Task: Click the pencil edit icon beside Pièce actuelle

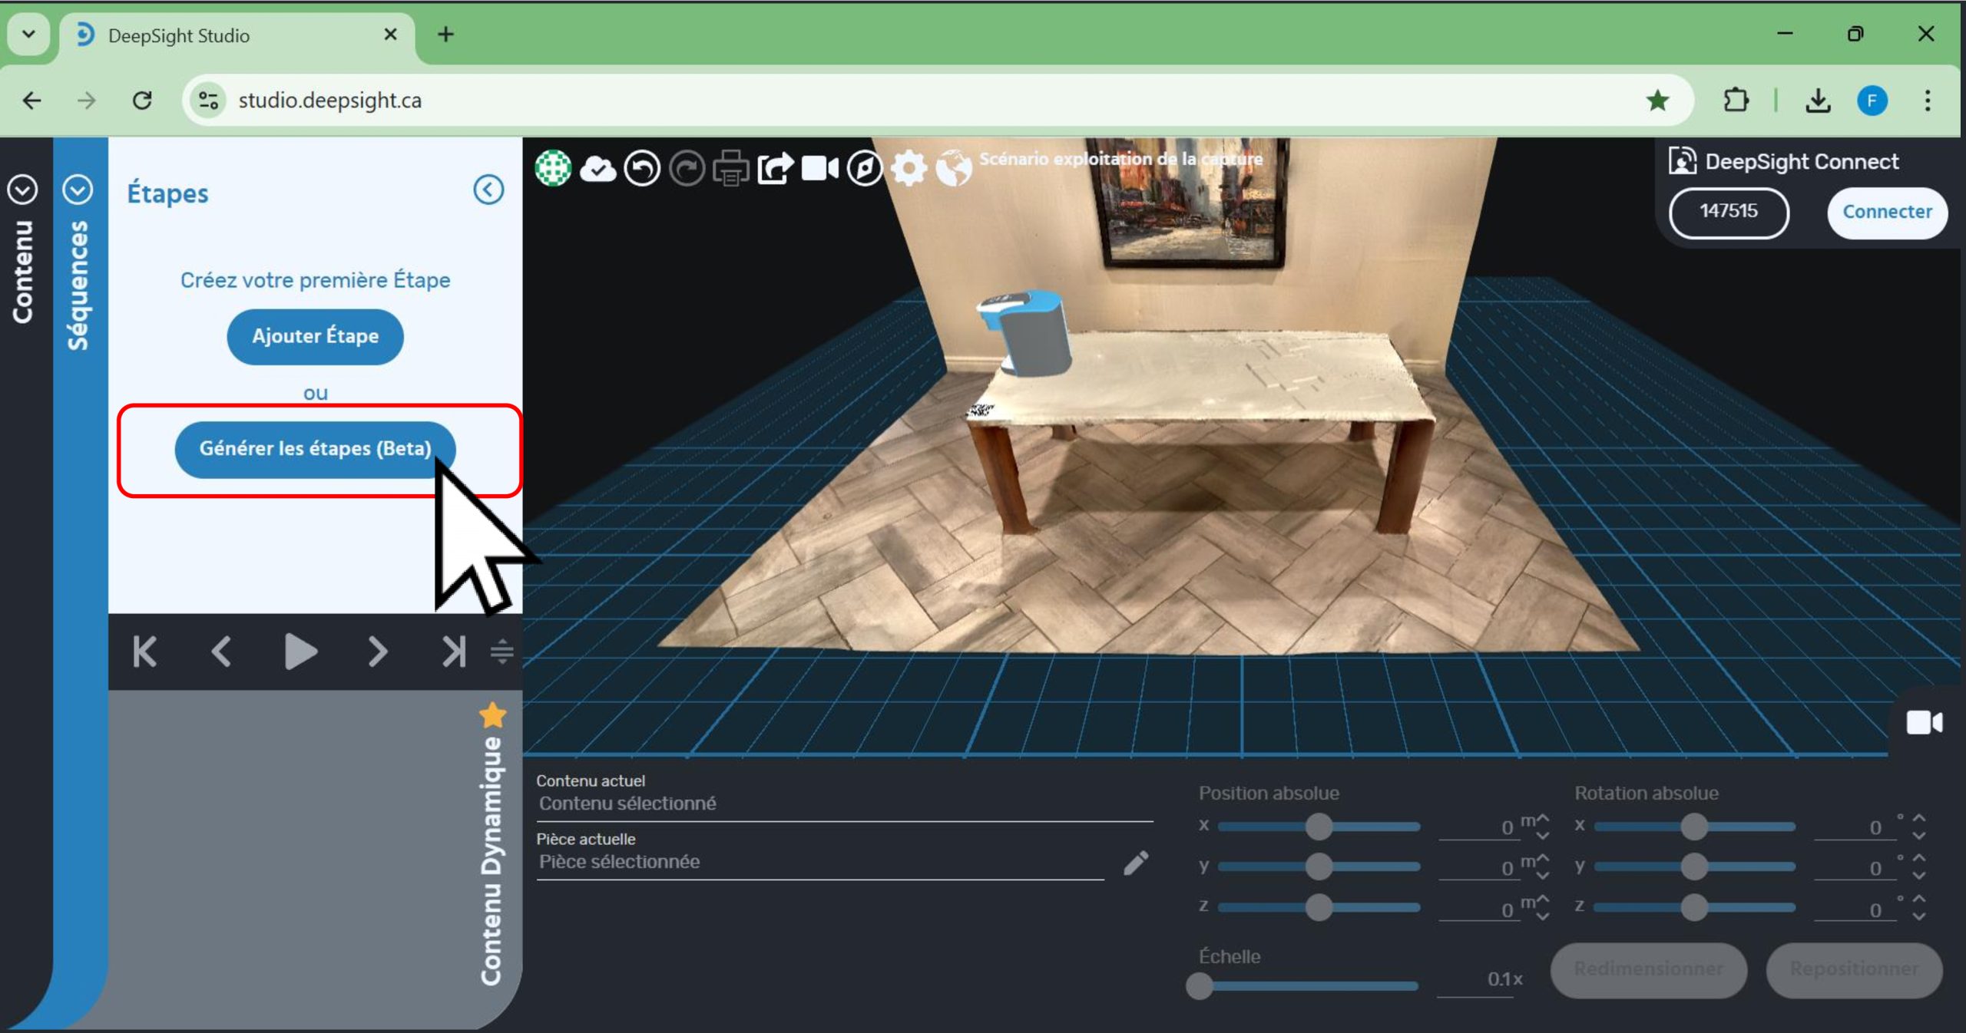Action: point(1136,863)
